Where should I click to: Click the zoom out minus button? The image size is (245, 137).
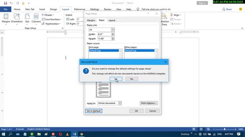[x=214, y=129]
